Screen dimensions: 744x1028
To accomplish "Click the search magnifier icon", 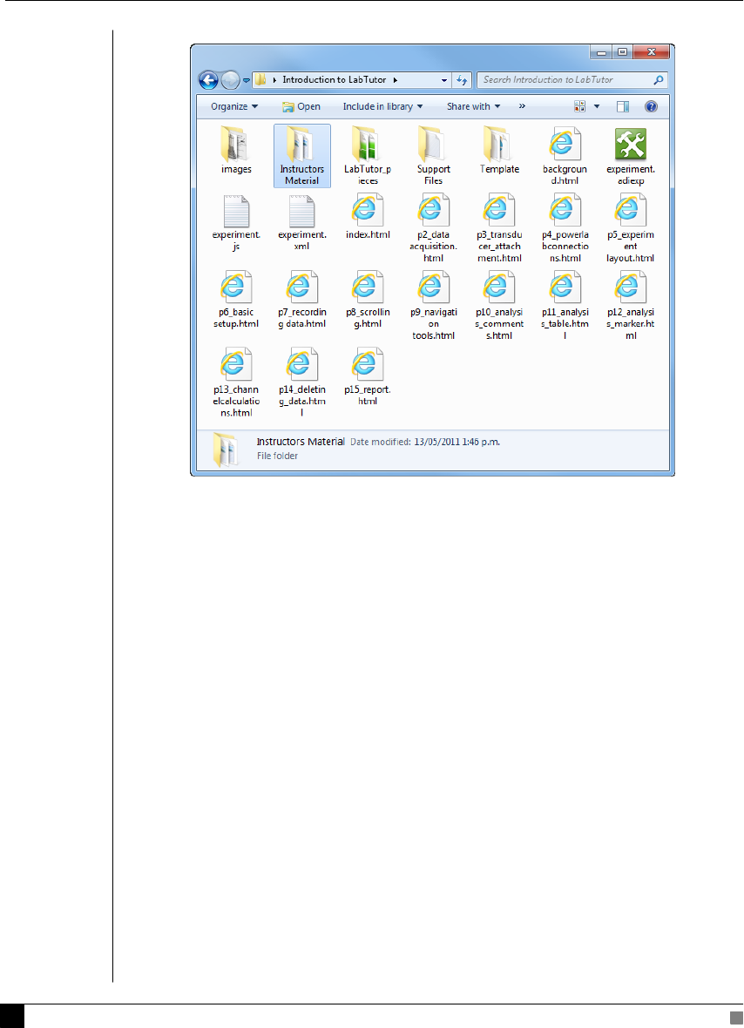I will (x=659, y=80).
